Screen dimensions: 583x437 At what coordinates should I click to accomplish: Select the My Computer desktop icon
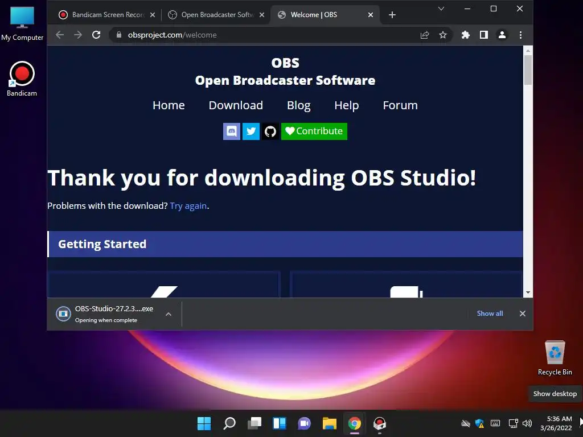[x=22, y=23]
